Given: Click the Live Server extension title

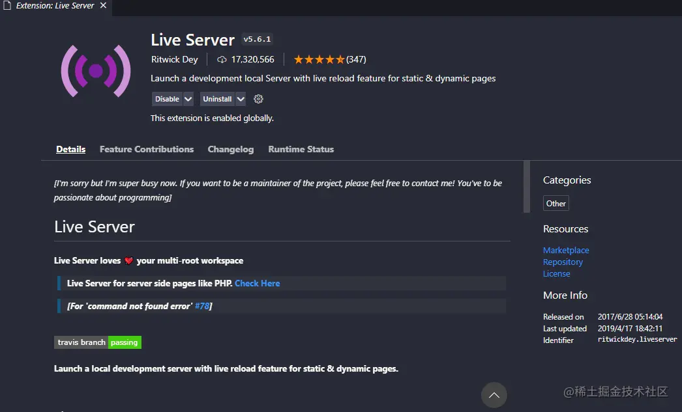Looking at the screenshot, I should click(x=193, y=40).
